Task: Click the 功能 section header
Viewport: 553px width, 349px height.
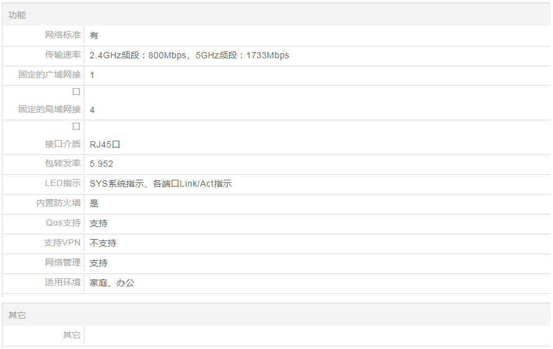Action: click(x=17, y=15)
